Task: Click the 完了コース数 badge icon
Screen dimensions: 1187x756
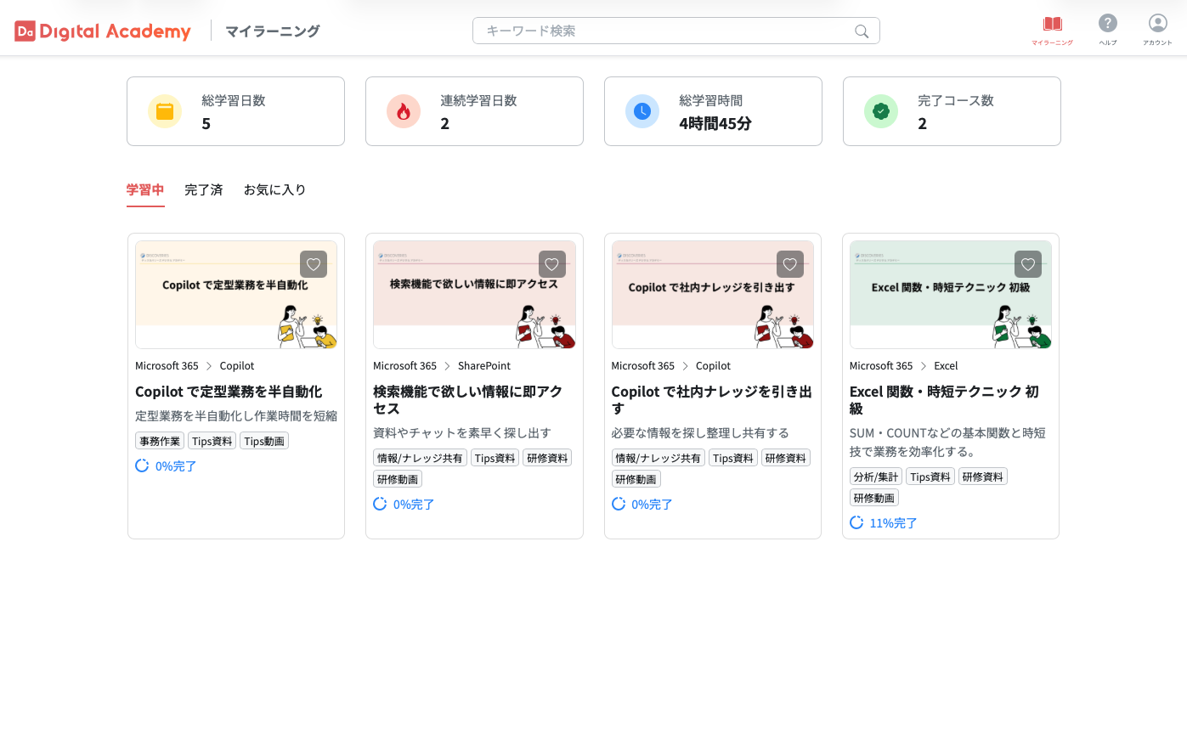Action: point(881,111)
